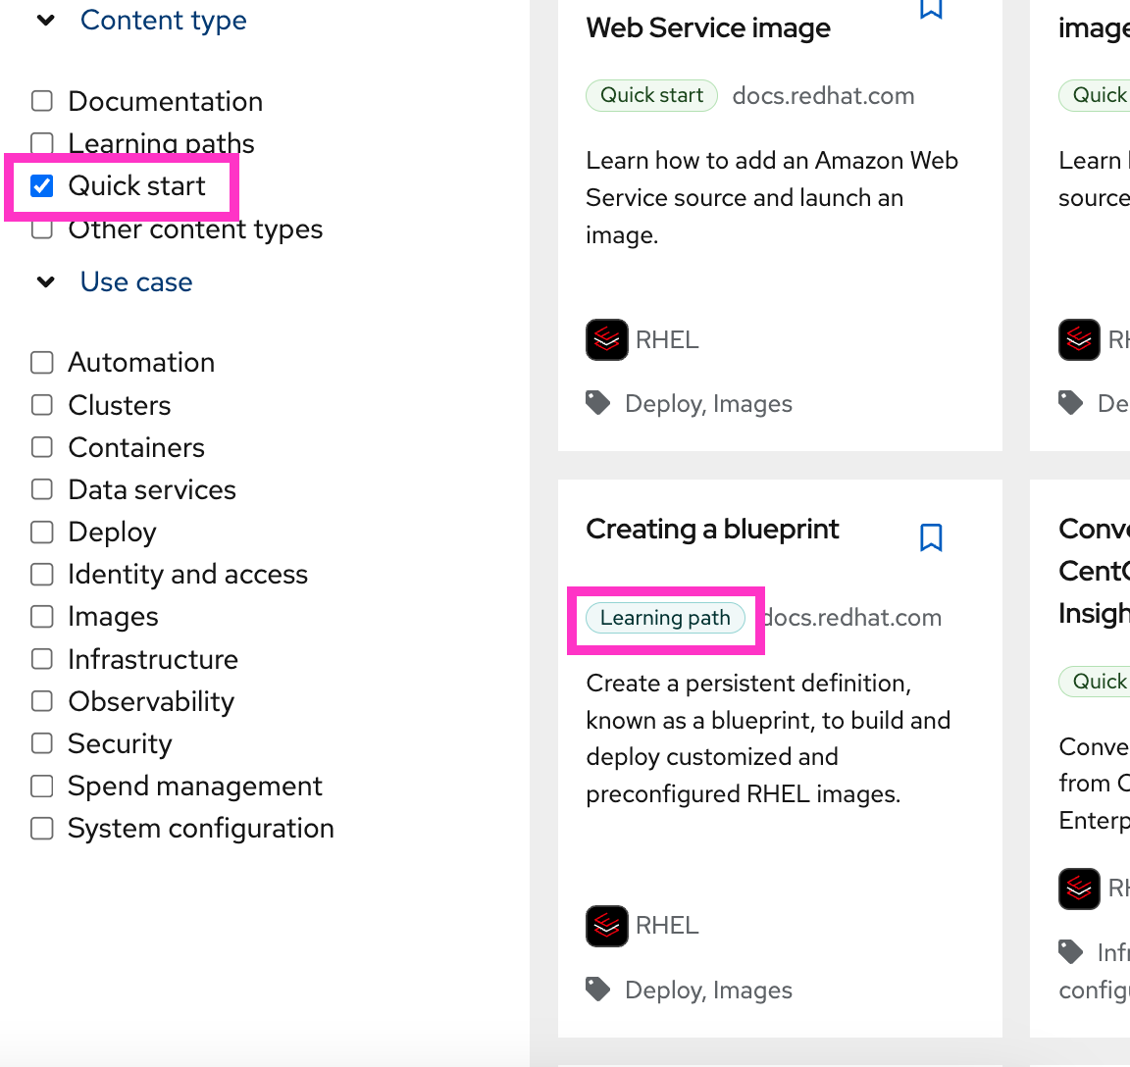The image size is (1130, 1067).
Task: Click the Quick start label on Web Service card
Action: [x=651, y=95]
